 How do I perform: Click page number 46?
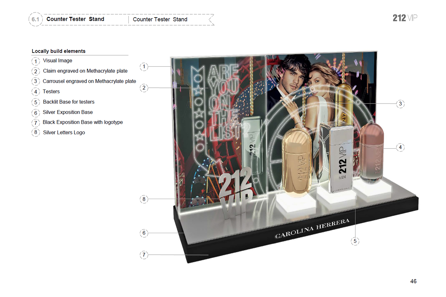point(413,281)
